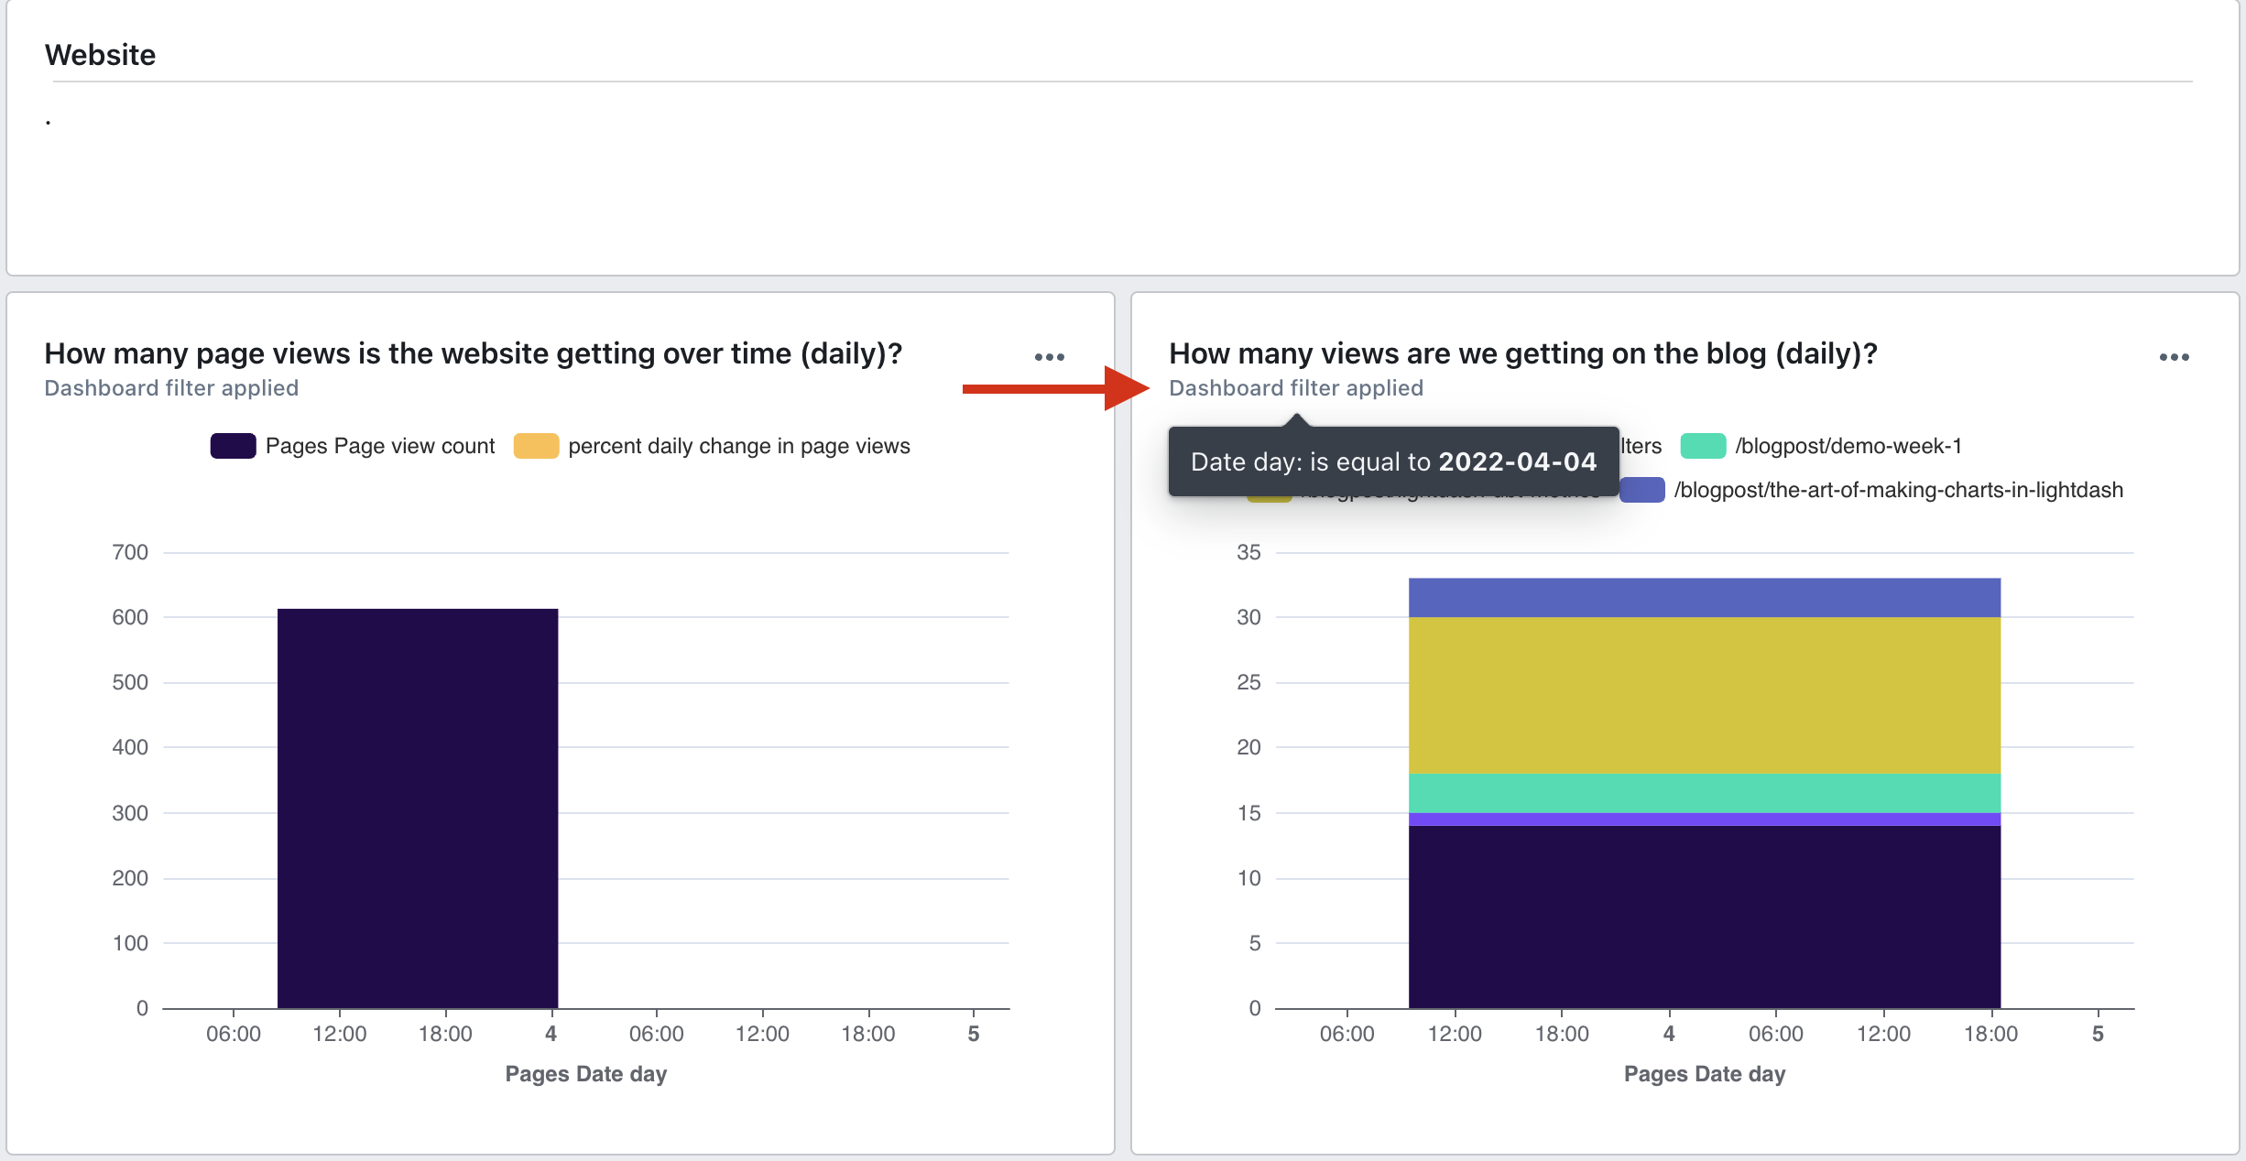2246x1161 pixels.
Task: Hide the Pages Page view count series
Action: pos(379,446)
